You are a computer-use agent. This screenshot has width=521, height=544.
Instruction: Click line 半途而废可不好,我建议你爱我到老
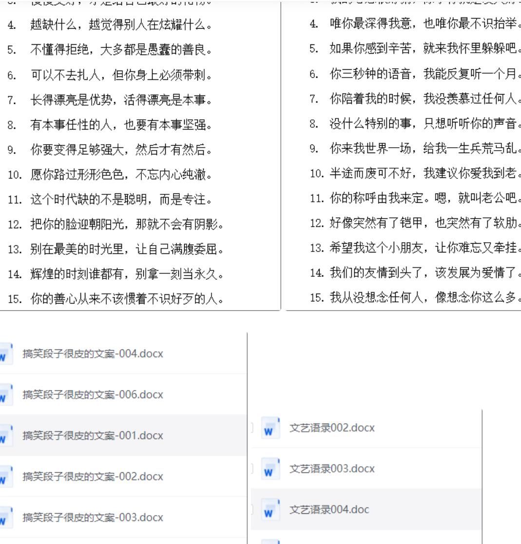(425, 173)
